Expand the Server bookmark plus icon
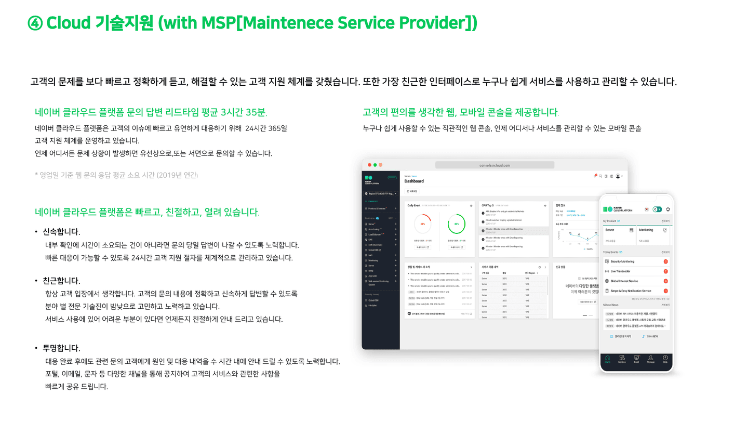The image size is (748, 421). [x=395, y=224]
